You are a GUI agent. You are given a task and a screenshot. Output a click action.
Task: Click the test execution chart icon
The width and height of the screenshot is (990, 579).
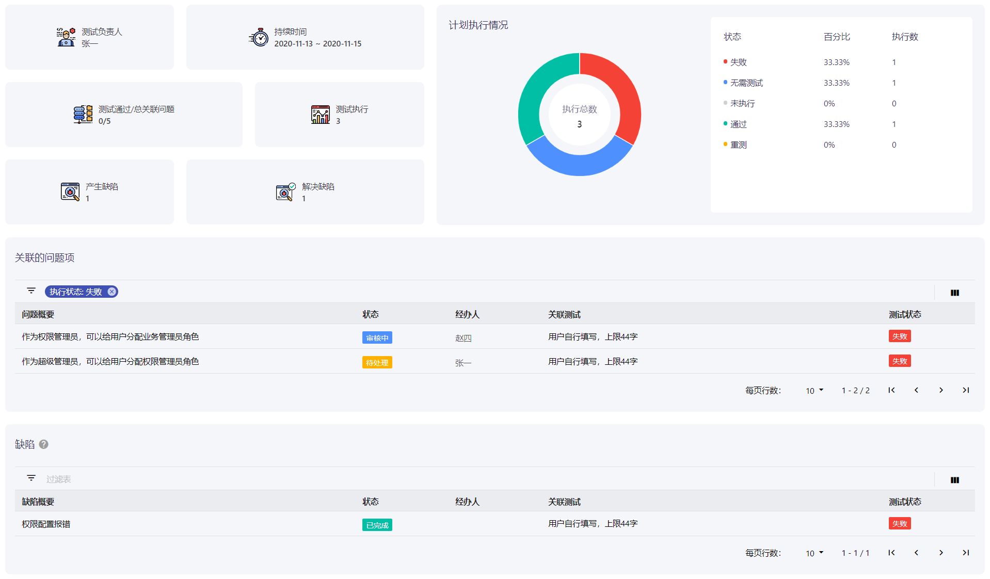pyautogui.click(x=321, y=115)
